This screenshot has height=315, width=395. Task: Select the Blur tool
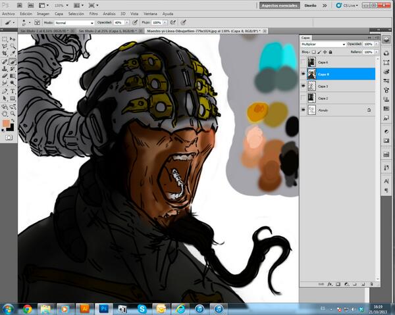[x=5, y=83]
